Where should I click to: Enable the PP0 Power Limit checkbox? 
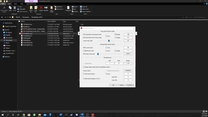pyautogui.click(x=84, y=51)
